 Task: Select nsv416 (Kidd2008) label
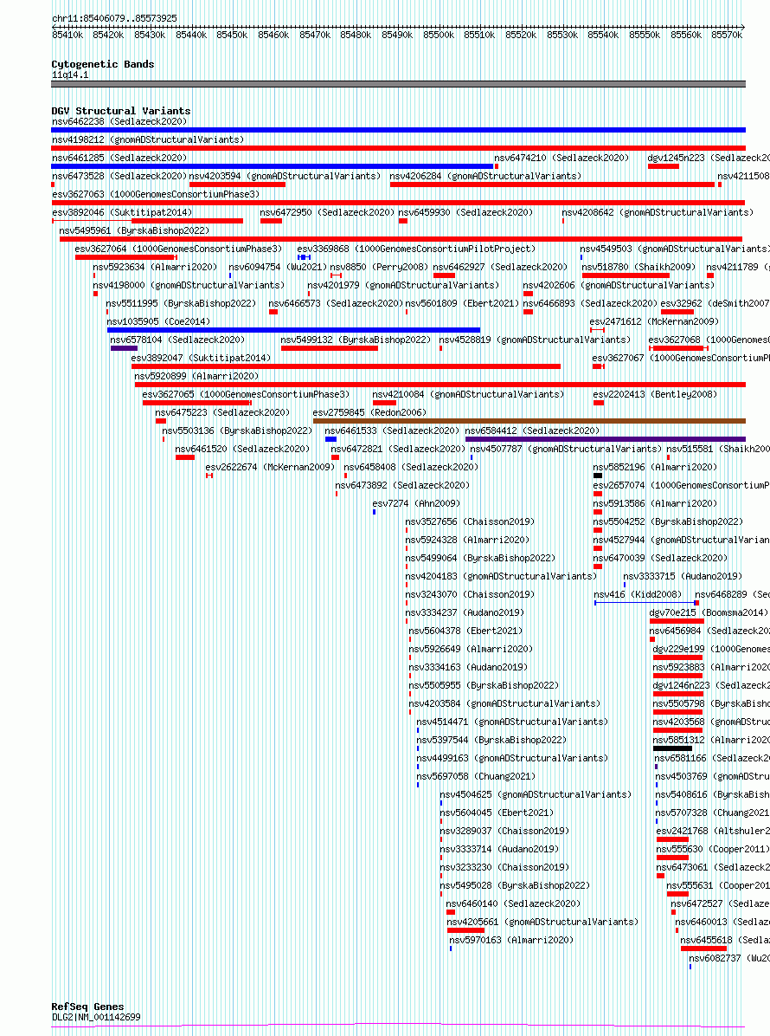click(638, 594)
